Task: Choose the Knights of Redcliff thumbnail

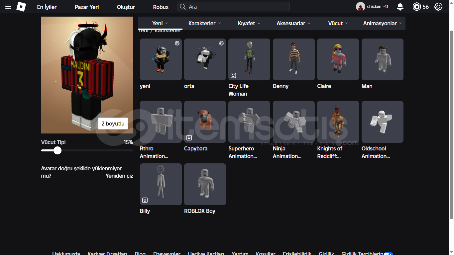Action: pos(338,122)
